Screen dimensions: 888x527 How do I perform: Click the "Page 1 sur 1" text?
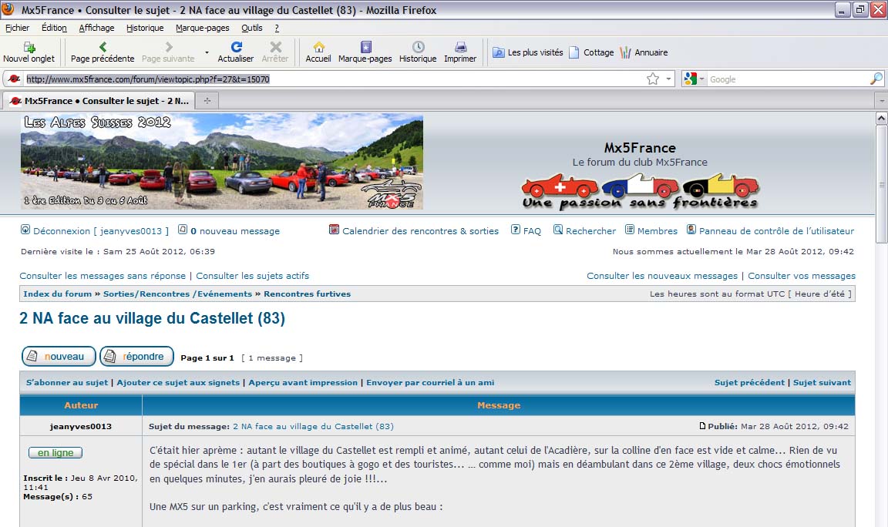207,357
